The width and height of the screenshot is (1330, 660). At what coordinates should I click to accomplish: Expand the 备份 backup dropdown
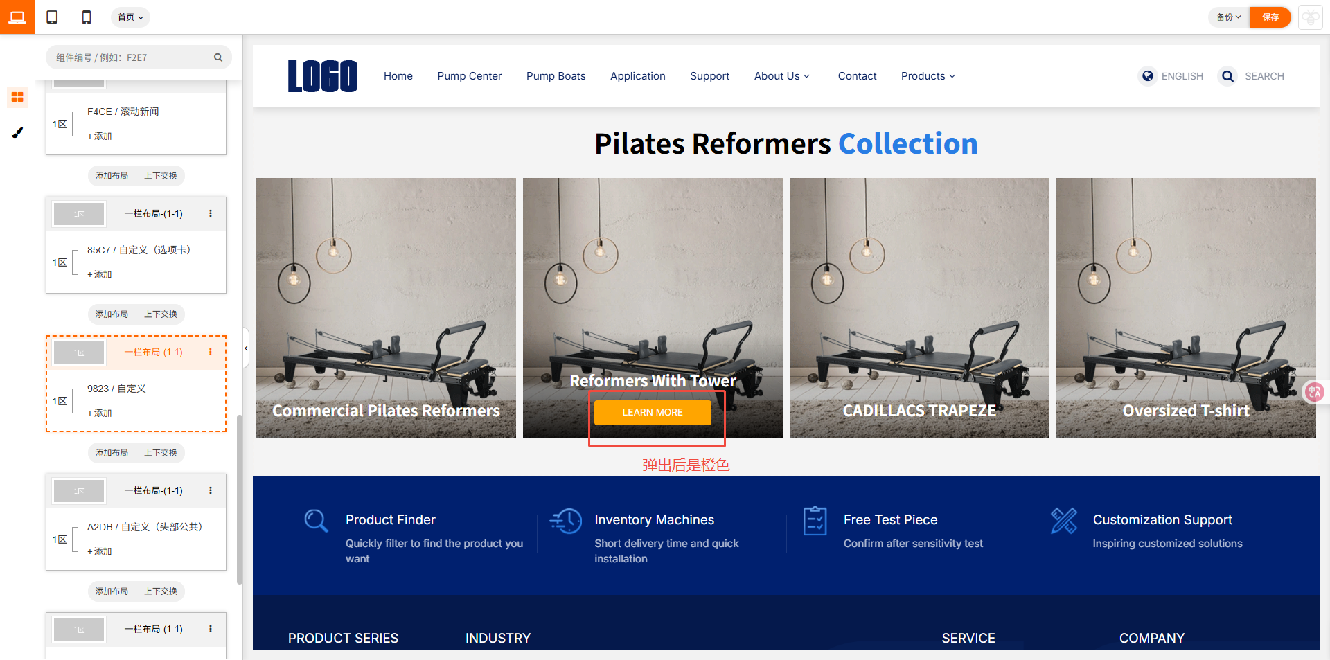click(x=1228, y=17)
